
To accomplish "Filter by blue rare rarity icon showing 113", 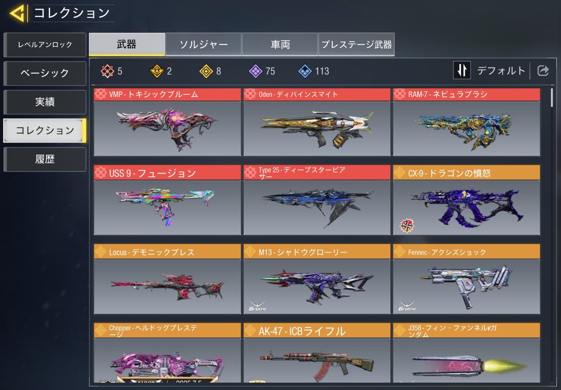I will [305, 71].
